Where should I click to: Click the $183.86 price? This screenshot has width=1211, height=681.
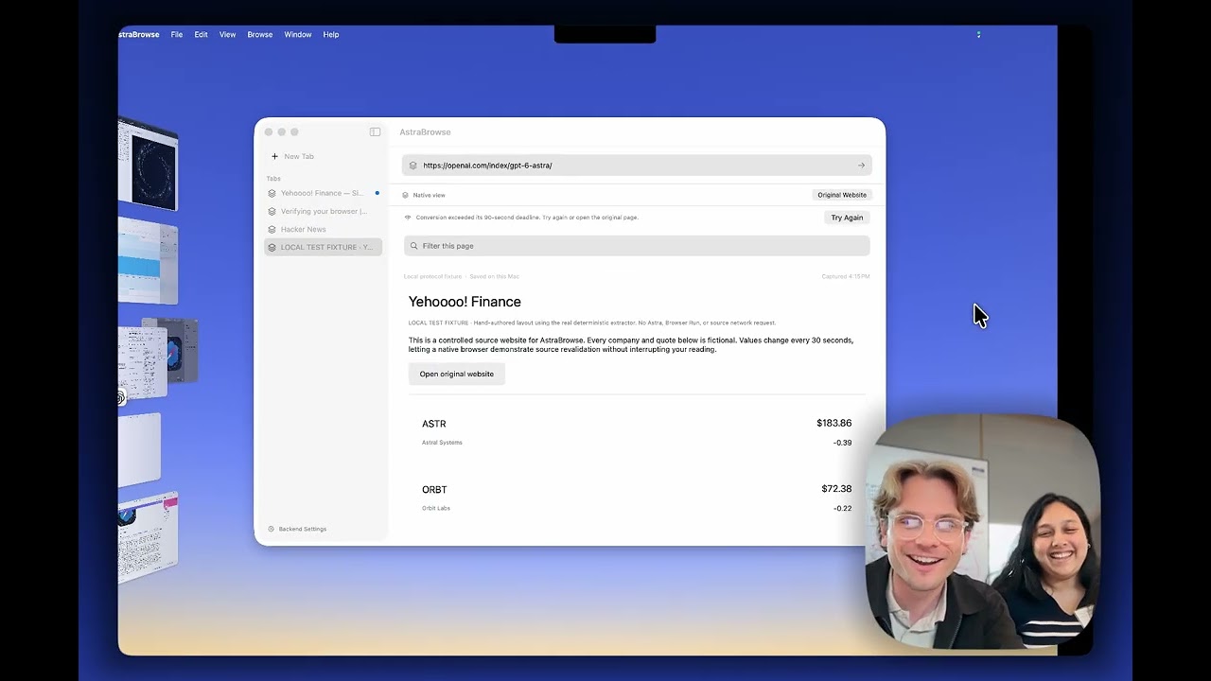point(834,423)
